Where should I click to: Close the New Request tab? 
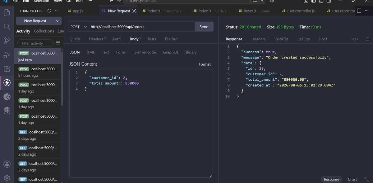[134, 11]
